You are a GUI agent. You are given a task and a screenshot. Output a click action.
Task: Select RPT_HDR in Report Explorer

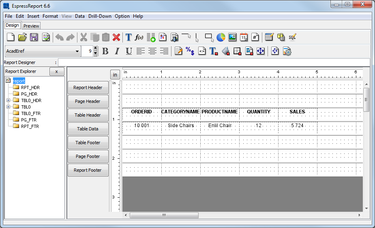click(30, 87)
